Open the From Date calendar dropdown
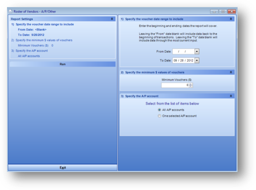Viewport: 256px width, 190px height. click(x=197, y=51)
